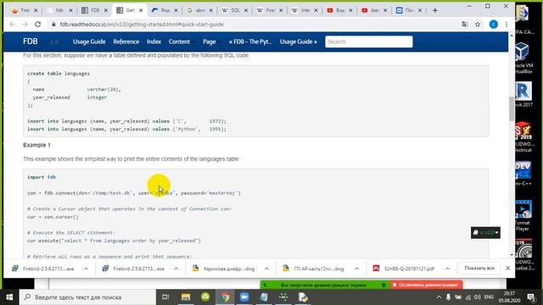543x305 pixels.
Task: Reload the current page
Action: coord(37,25)
